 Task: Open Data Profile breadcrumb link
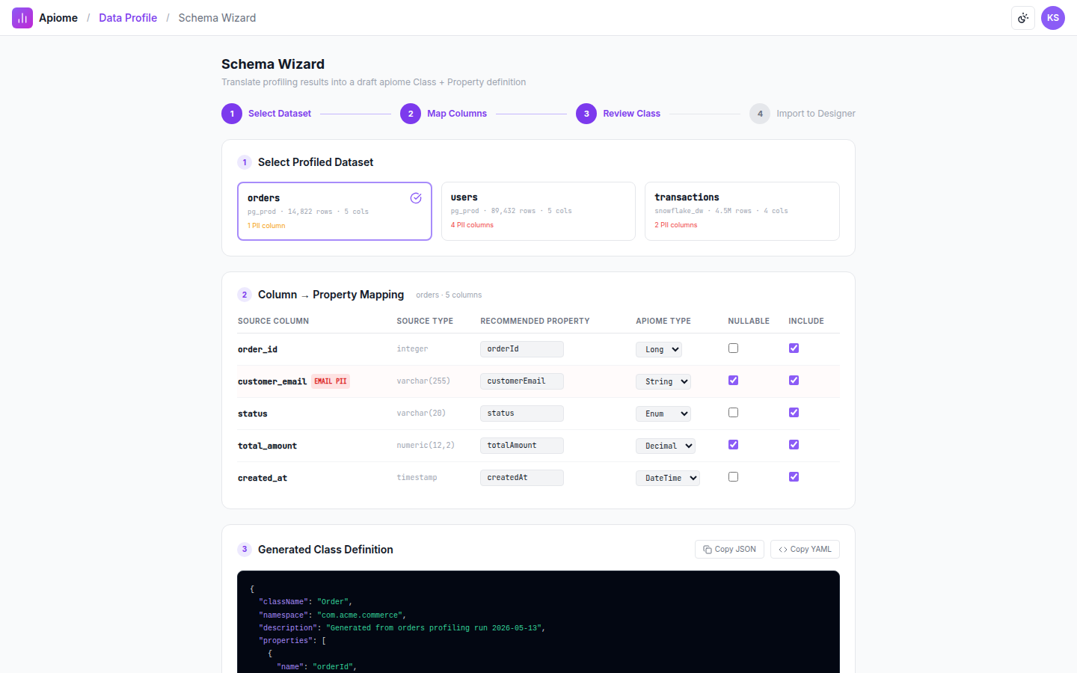pyautogui.click(x=128, y=18)
